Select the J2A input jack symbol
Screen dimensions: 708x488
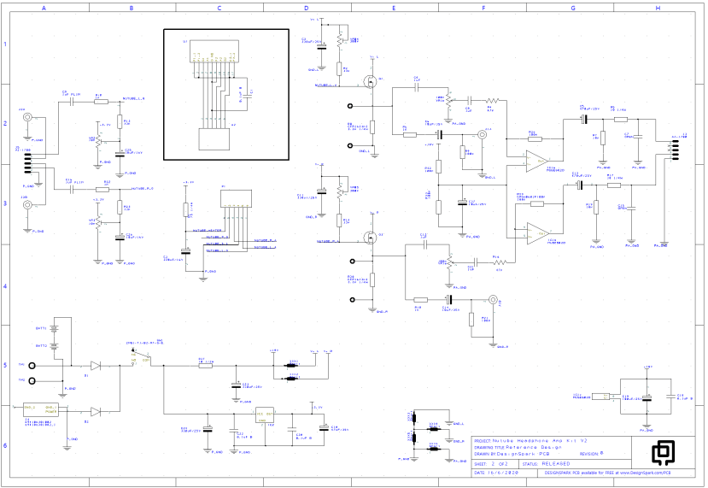(x=27, y=117)
